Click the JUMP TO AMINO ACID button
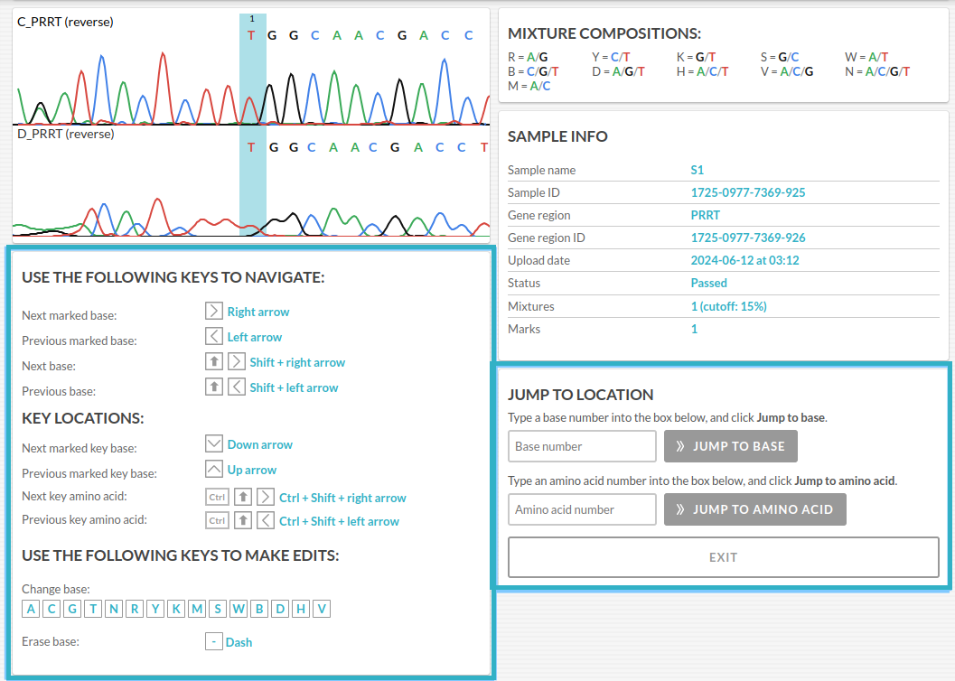This screenshot has height=681, width=955. click(x=754, y=509)
